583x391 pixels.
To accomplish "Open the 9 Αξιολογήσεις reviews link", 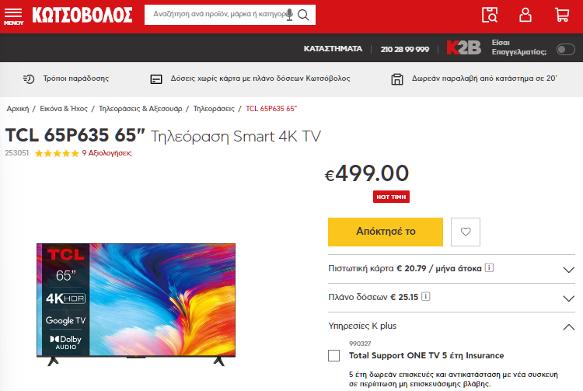I will click(106, 153).
